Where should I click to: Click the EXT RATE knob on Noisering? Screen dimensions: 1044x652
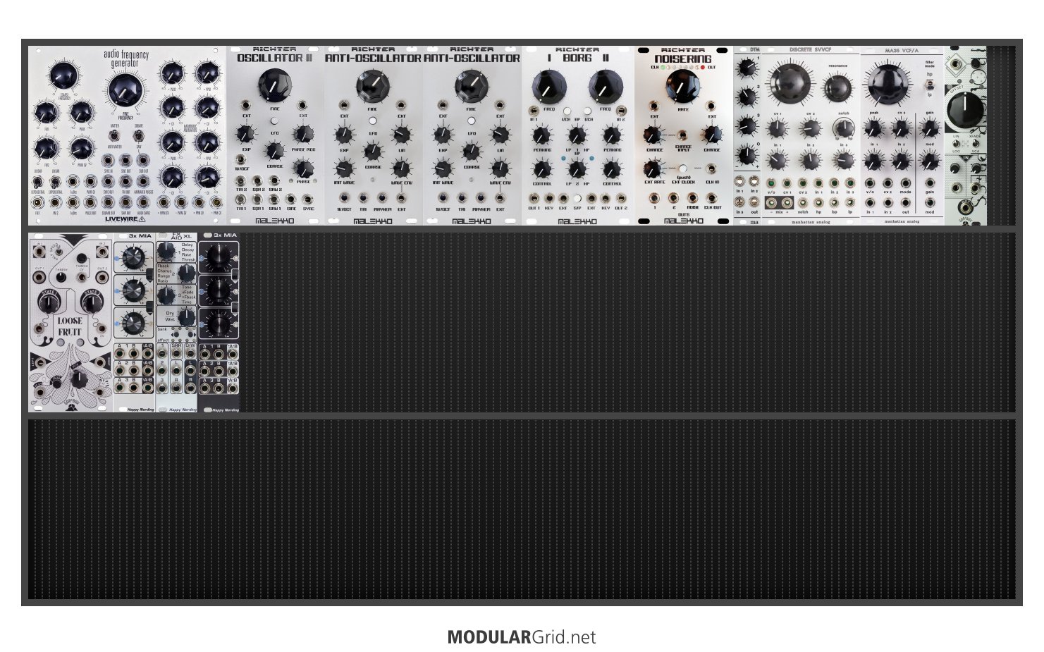[653, 168]
